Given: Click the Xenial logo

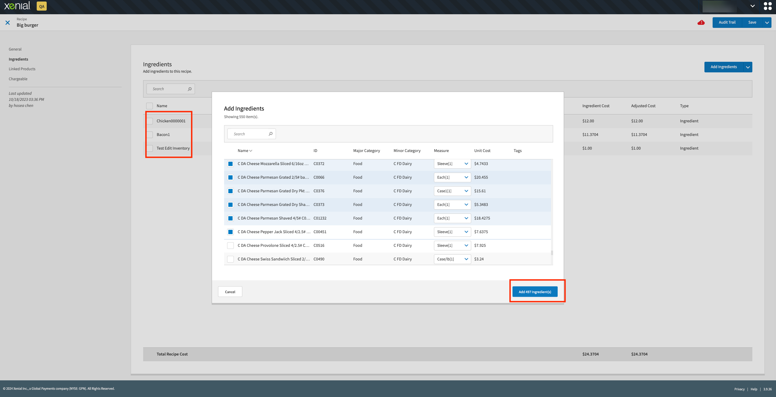Looking at the screenshot, I should click(17, 6).
